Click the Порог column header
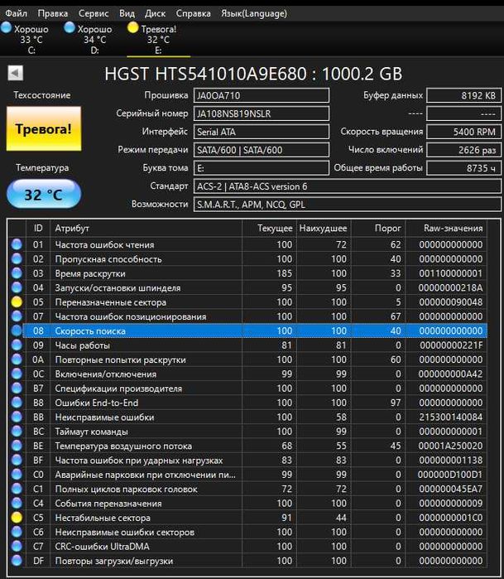The height and width of the screenshot is (579, 504). (378, 228)
